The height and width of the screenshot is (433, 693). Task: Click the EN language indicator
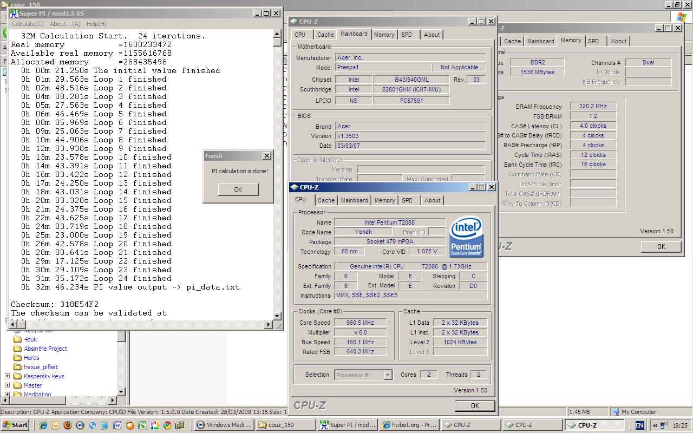coord(639,425)
